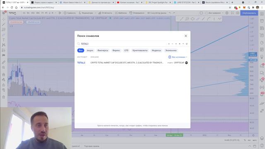Viewport: 265px width, 149px height.
Task: Toggle lock all drawings icon
Action: [4, 85]
